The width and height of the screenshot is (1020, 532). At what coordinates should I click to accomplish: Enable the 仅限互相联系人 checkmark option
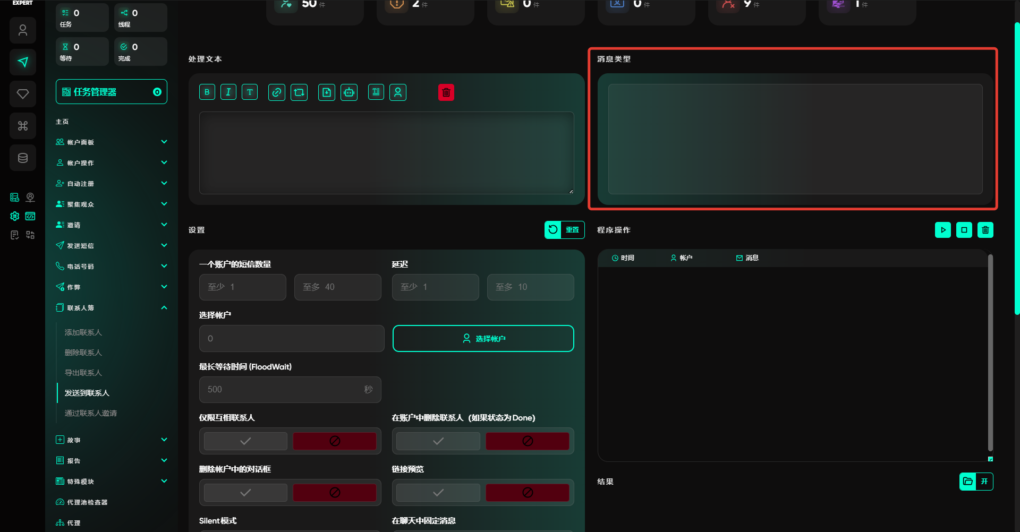click(x=245, y=441)
